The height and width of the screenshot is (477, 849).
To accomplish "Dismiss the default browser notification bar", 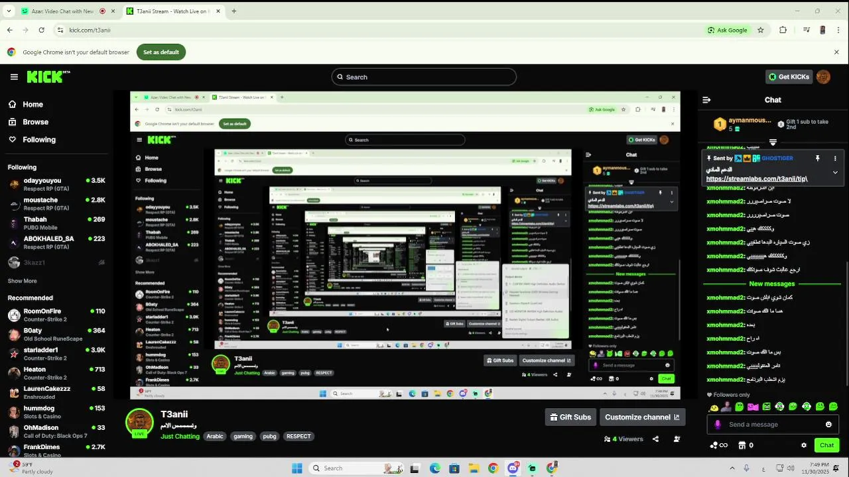I will point(836,52).
